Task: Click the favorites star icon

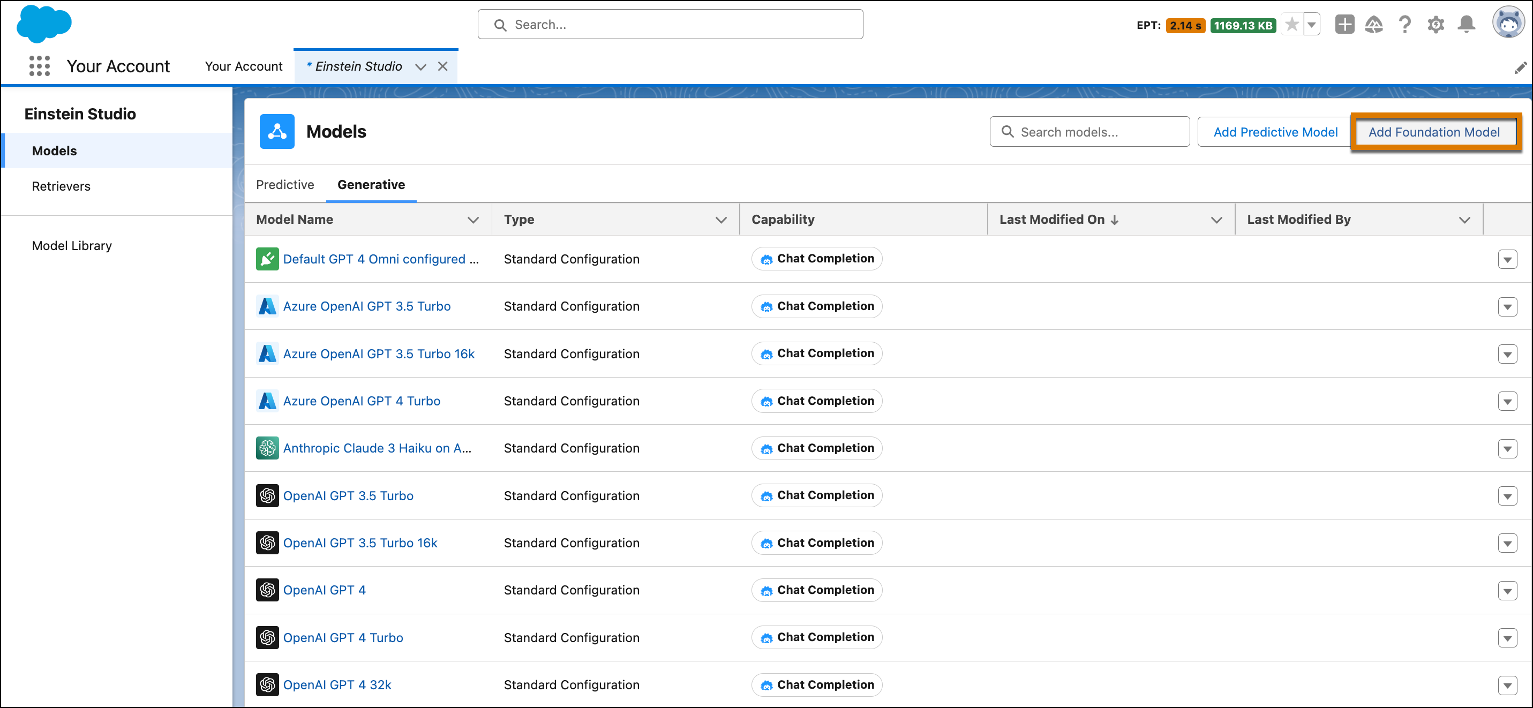Action: pos(1292,25)
